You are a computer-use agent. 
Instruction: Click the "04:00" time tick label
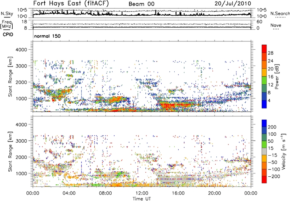click(x=69, y=193)
